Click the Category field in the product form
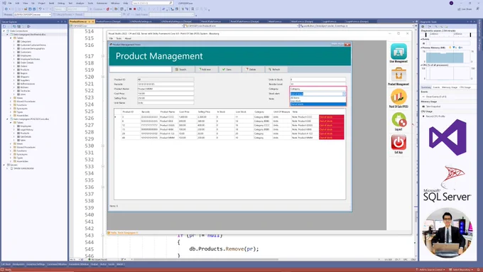The image size is (483, 272). [318, 89]
